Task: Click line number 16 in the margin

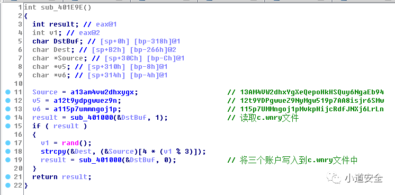Action: [19, 135]
